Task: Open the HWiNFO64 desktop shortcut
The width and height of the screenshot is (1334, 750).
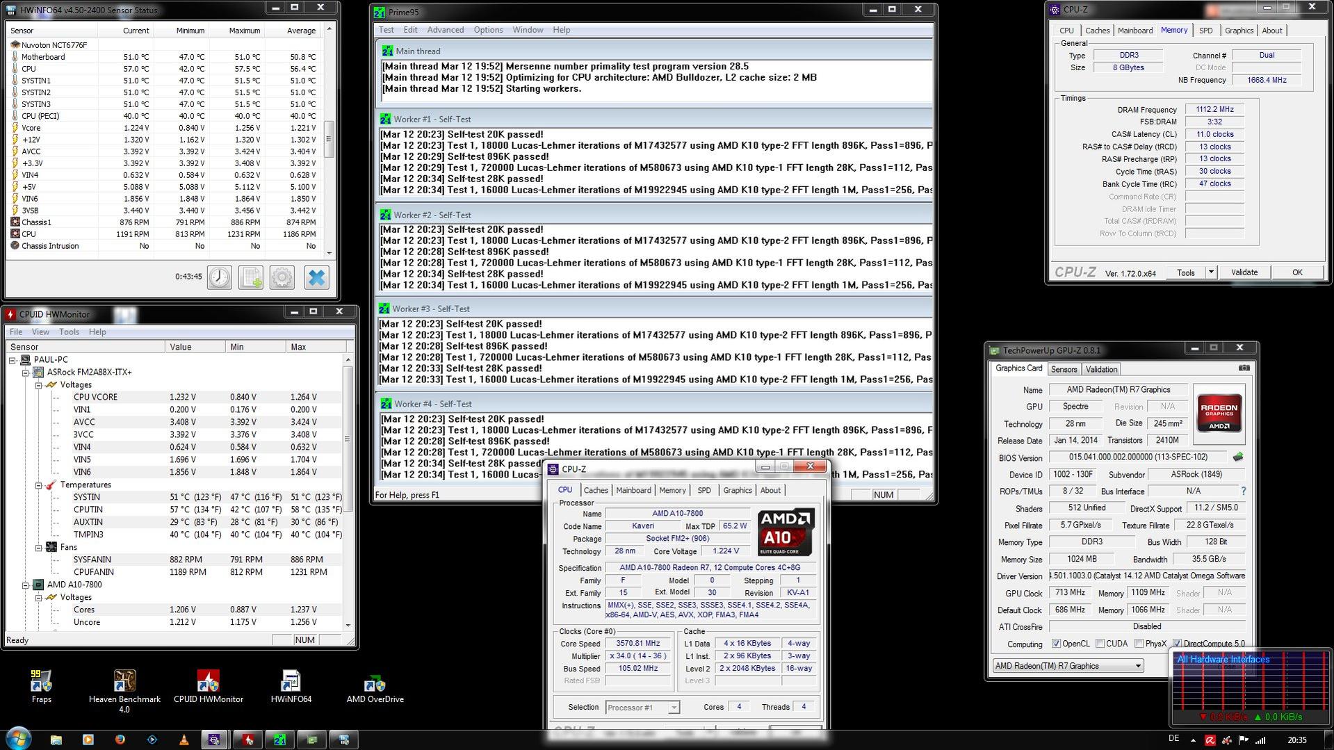Action: coord(291,686)
